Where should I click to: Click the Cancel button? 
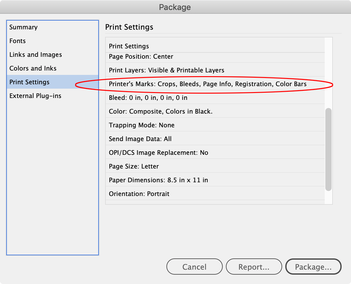tap(194, 267)
